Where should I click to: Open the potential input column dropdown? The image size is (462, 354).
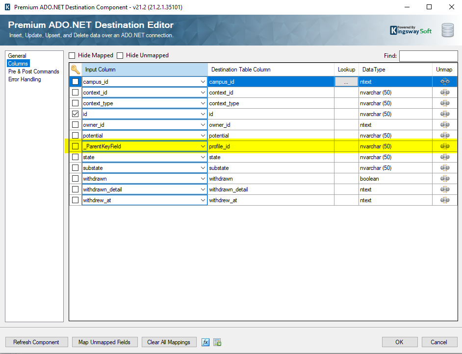click(x=203, y=135)
